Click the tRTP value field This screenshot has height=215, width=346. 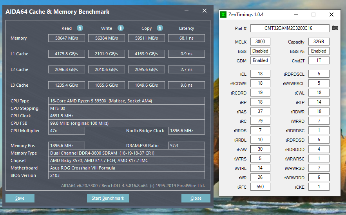click(319, 102)
